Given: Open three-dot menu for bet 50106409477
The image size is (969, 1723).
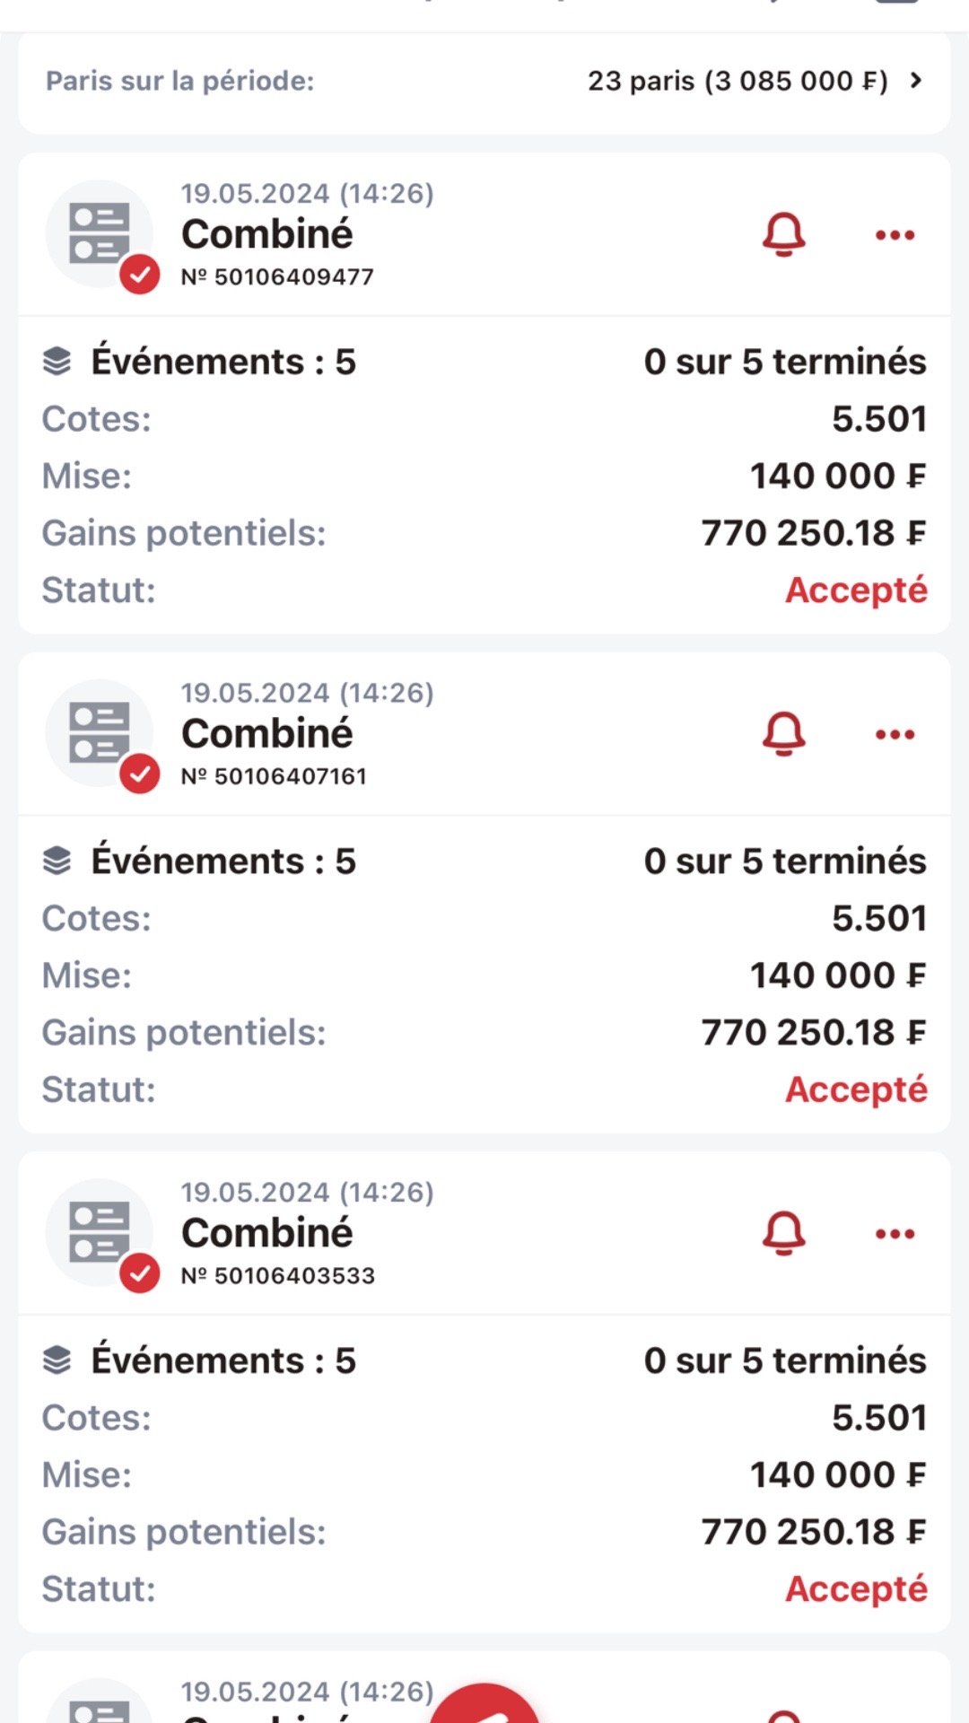Looking at the screenshot, I should click(x=895, y=235).
